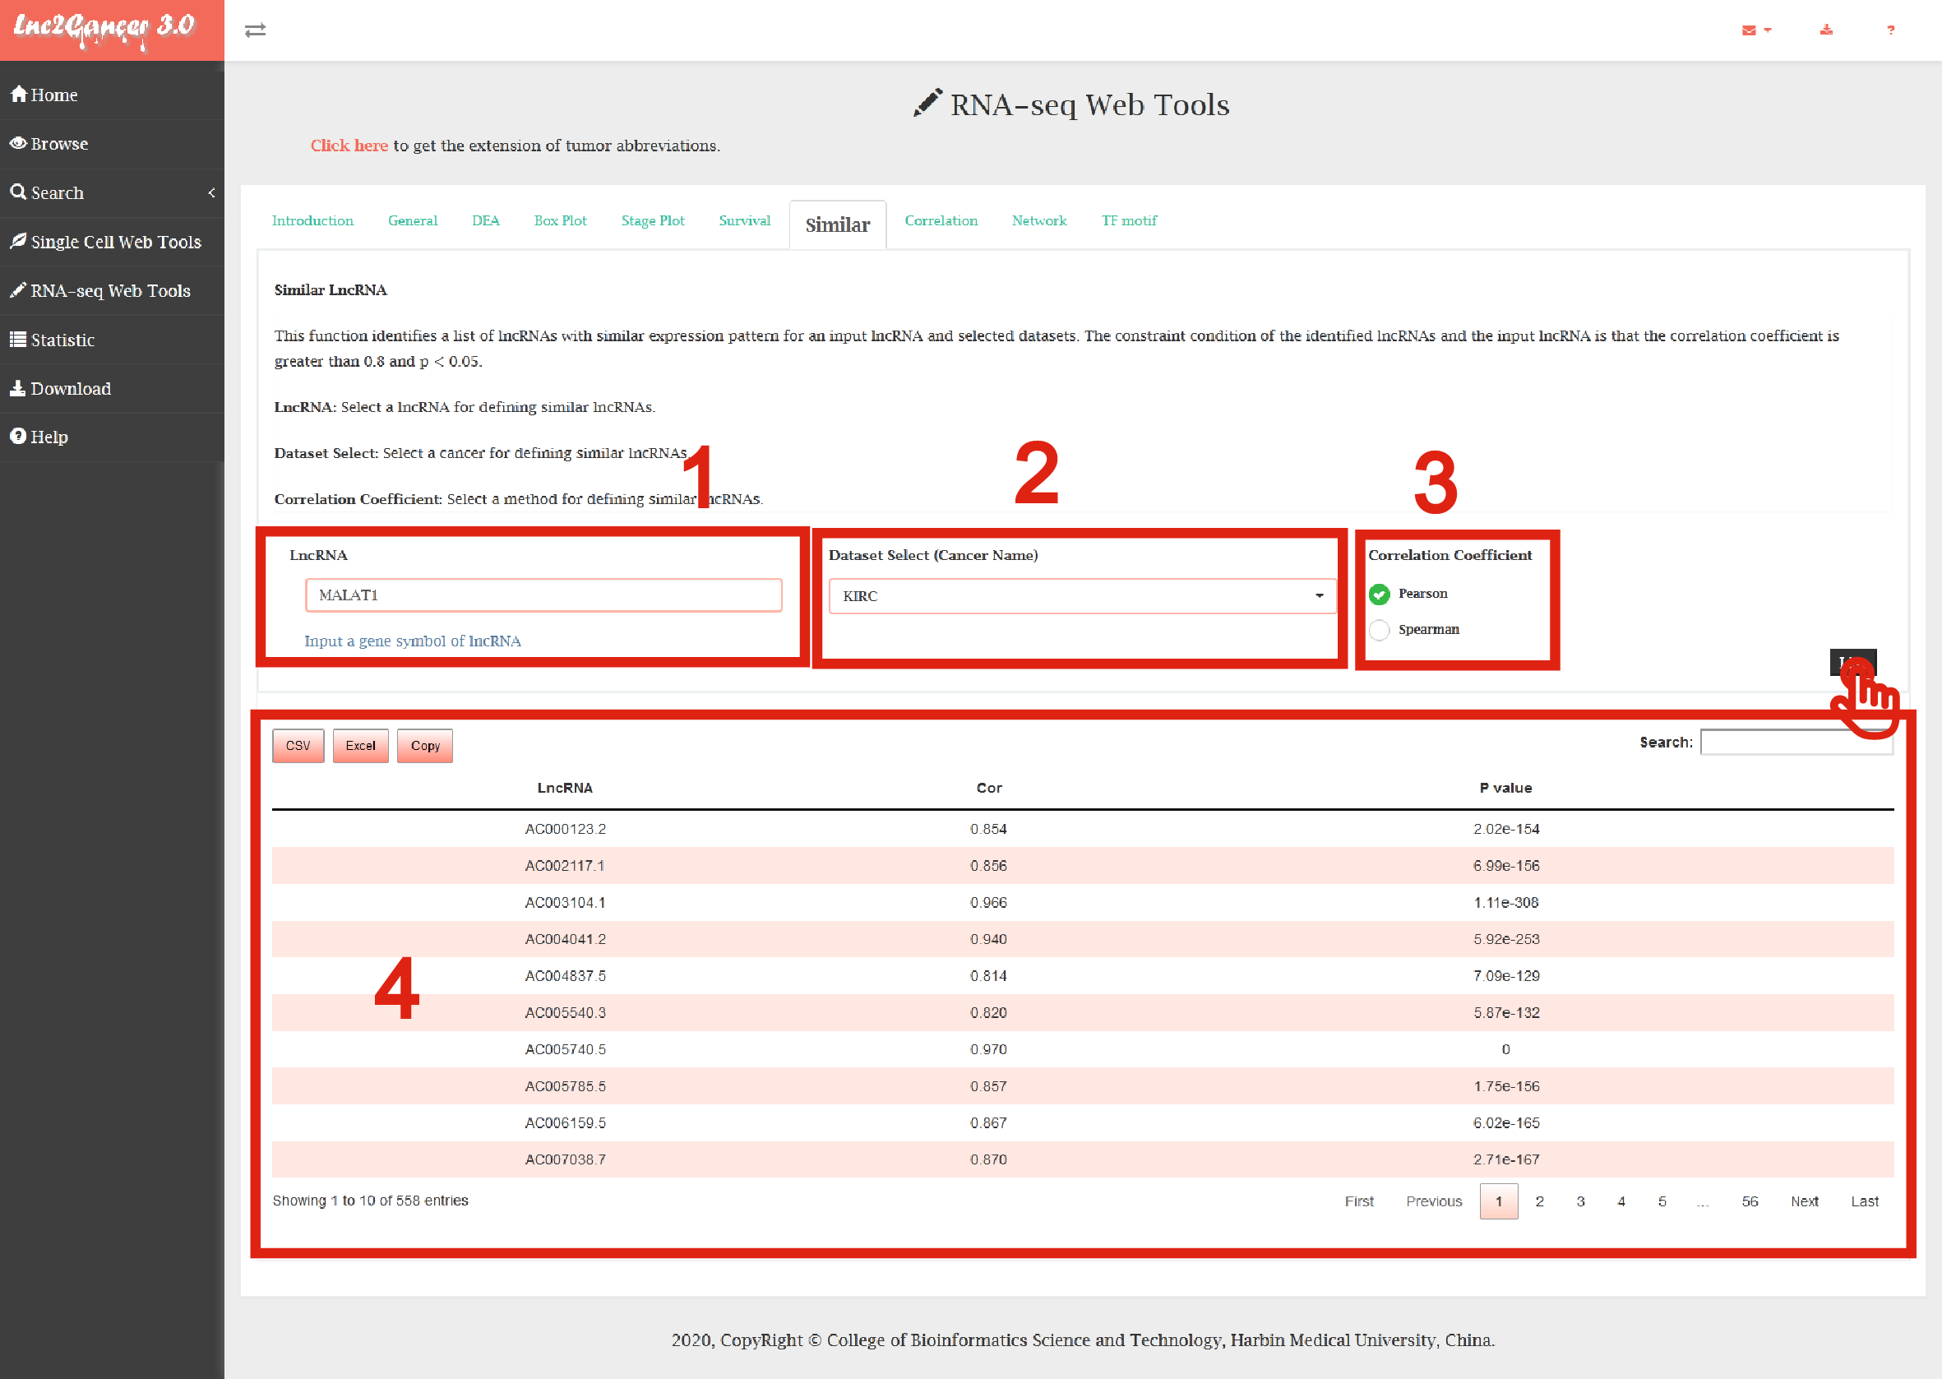The image size is (1942, 1379).
Task: Open the KIRC dataset dropdown
Action: pyautogui.click(x=1081, y=596)
